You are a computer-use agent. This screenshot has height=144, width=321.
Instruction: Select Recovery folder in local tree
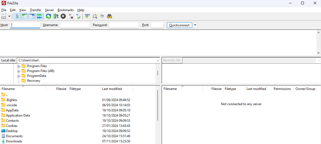point(34,81)
